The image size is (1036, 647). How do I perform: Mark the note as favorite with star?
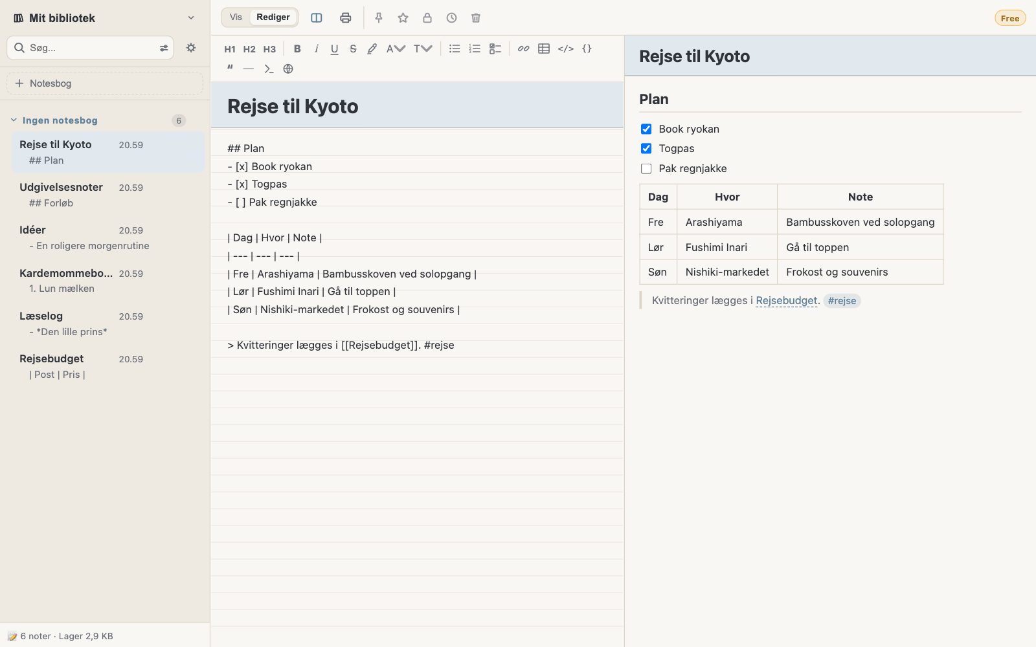tap(403, 18)
